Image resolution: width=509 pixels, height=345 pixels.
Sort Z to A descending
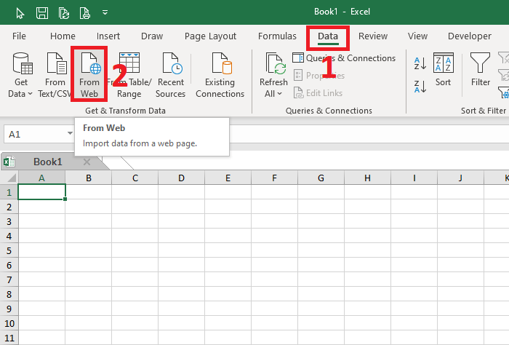coord(420,87)
